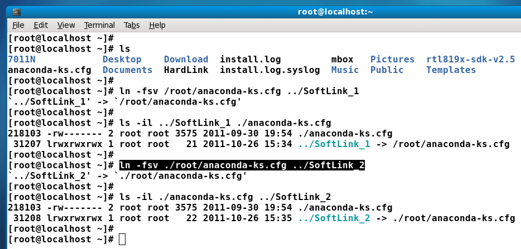Image resolution: width=521 pixels, height=249 pixels.
Task: Click anaconda-ks.cfg in the ls listing
Action: 50,70
